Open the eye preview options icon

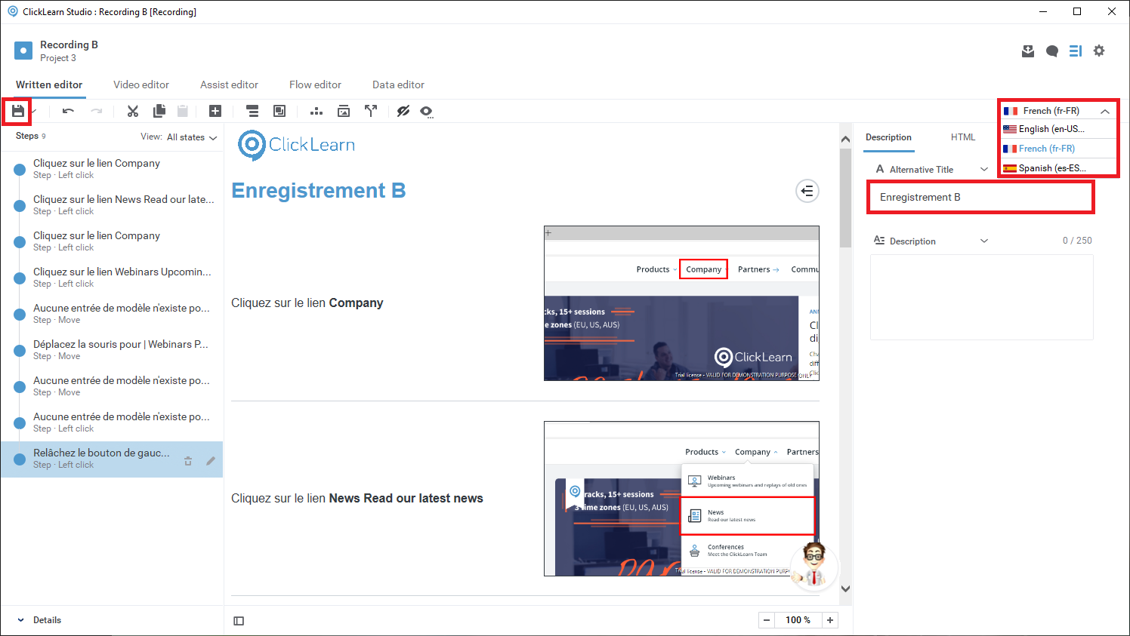[427, 112]
